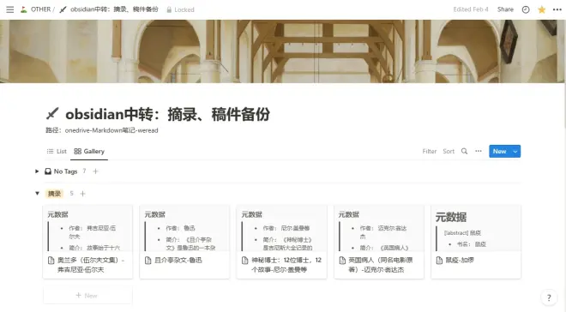Viewport: 566px width, 312px height.
Task: Click the 奥兰多（伍尔夫文集） card title
Action: pos(91,265)
